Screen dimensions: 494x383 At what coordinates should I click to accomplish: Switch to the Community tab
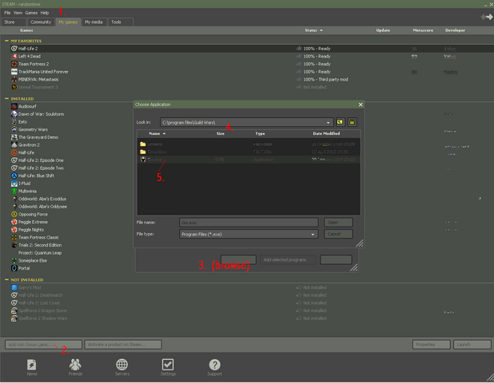[41, 22]
